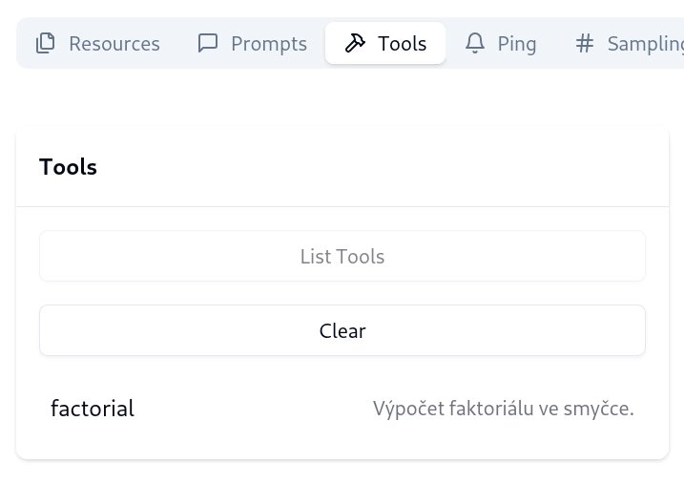Click the hash icon beside Sampling
Viewport: 684px width, 484px height.
tap(585, 43)
